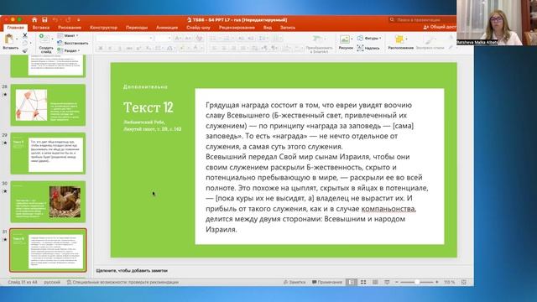The width and height of the screenshot is (537, 302).
Task: Switch to Reading view in status bar
Action: click(x=375, y=282)
